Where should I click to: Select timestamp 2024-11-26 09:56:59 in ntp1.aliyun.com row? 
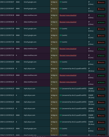(x=7, y=69)
